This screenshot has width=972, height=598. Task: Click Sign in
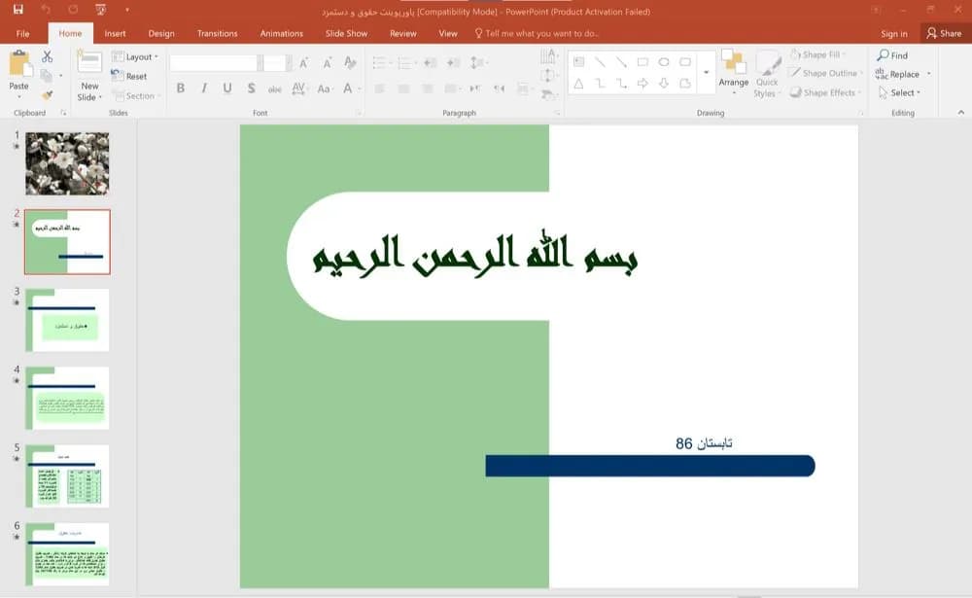point(894,33)
